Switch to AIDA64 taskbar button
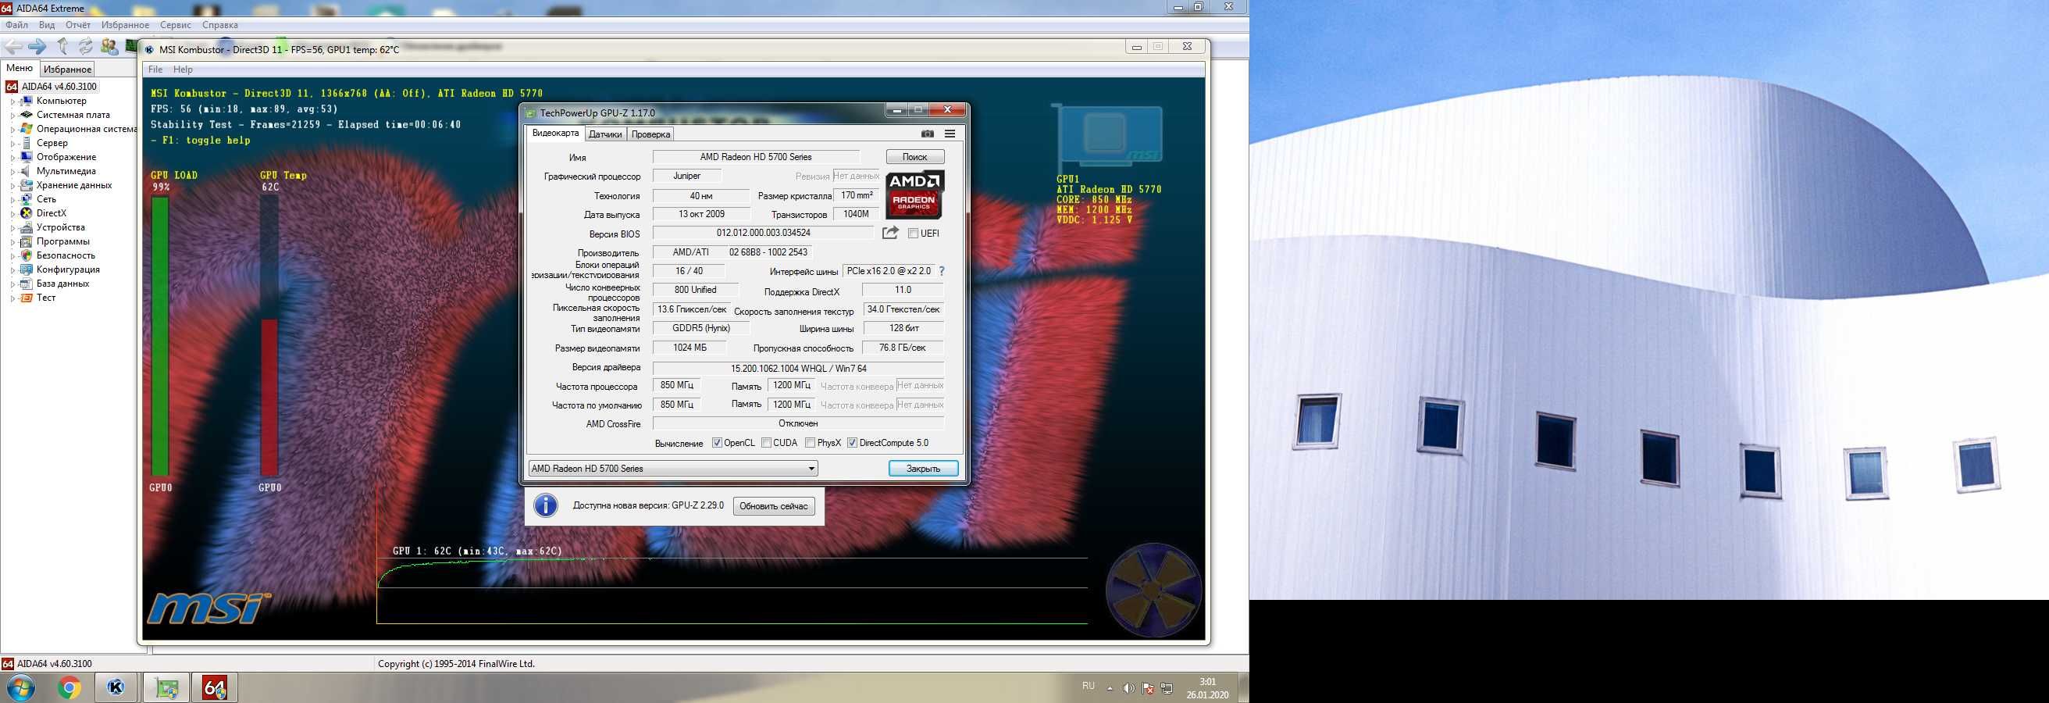Image resolution: width=2049 pixels, height=703 pixels. 215,688
